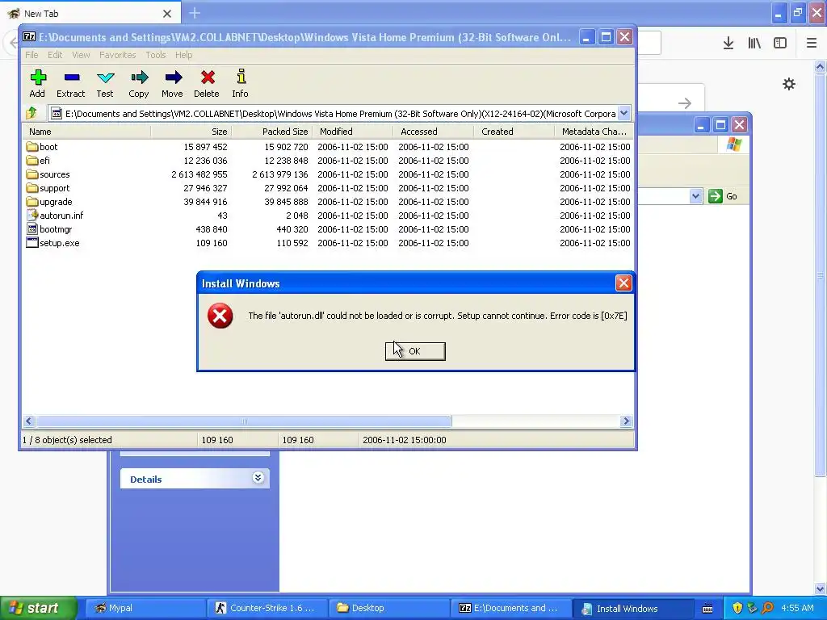The image size is (827, 620).
Task: Switch to Counter-Strike 1.6 taskbar button
Action: click(267, 608)
